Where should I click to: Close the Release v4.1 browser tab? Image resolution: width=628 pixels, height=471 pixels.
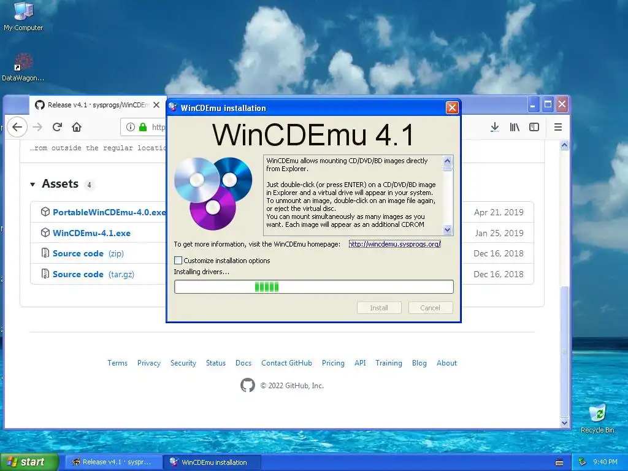[156, 105]
